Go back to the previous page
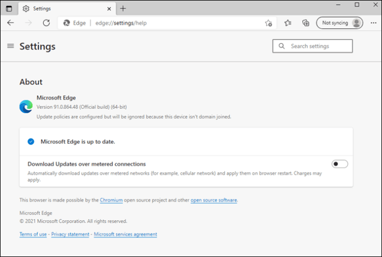Screen dimensions: 382x257 click(11, 23)
